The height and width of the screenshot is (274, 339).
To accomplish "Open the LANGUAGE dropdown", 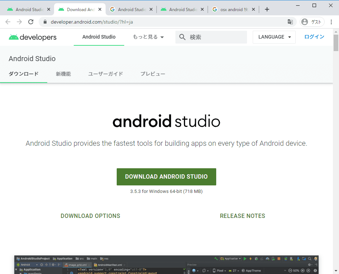I will [x=274, y=37].
